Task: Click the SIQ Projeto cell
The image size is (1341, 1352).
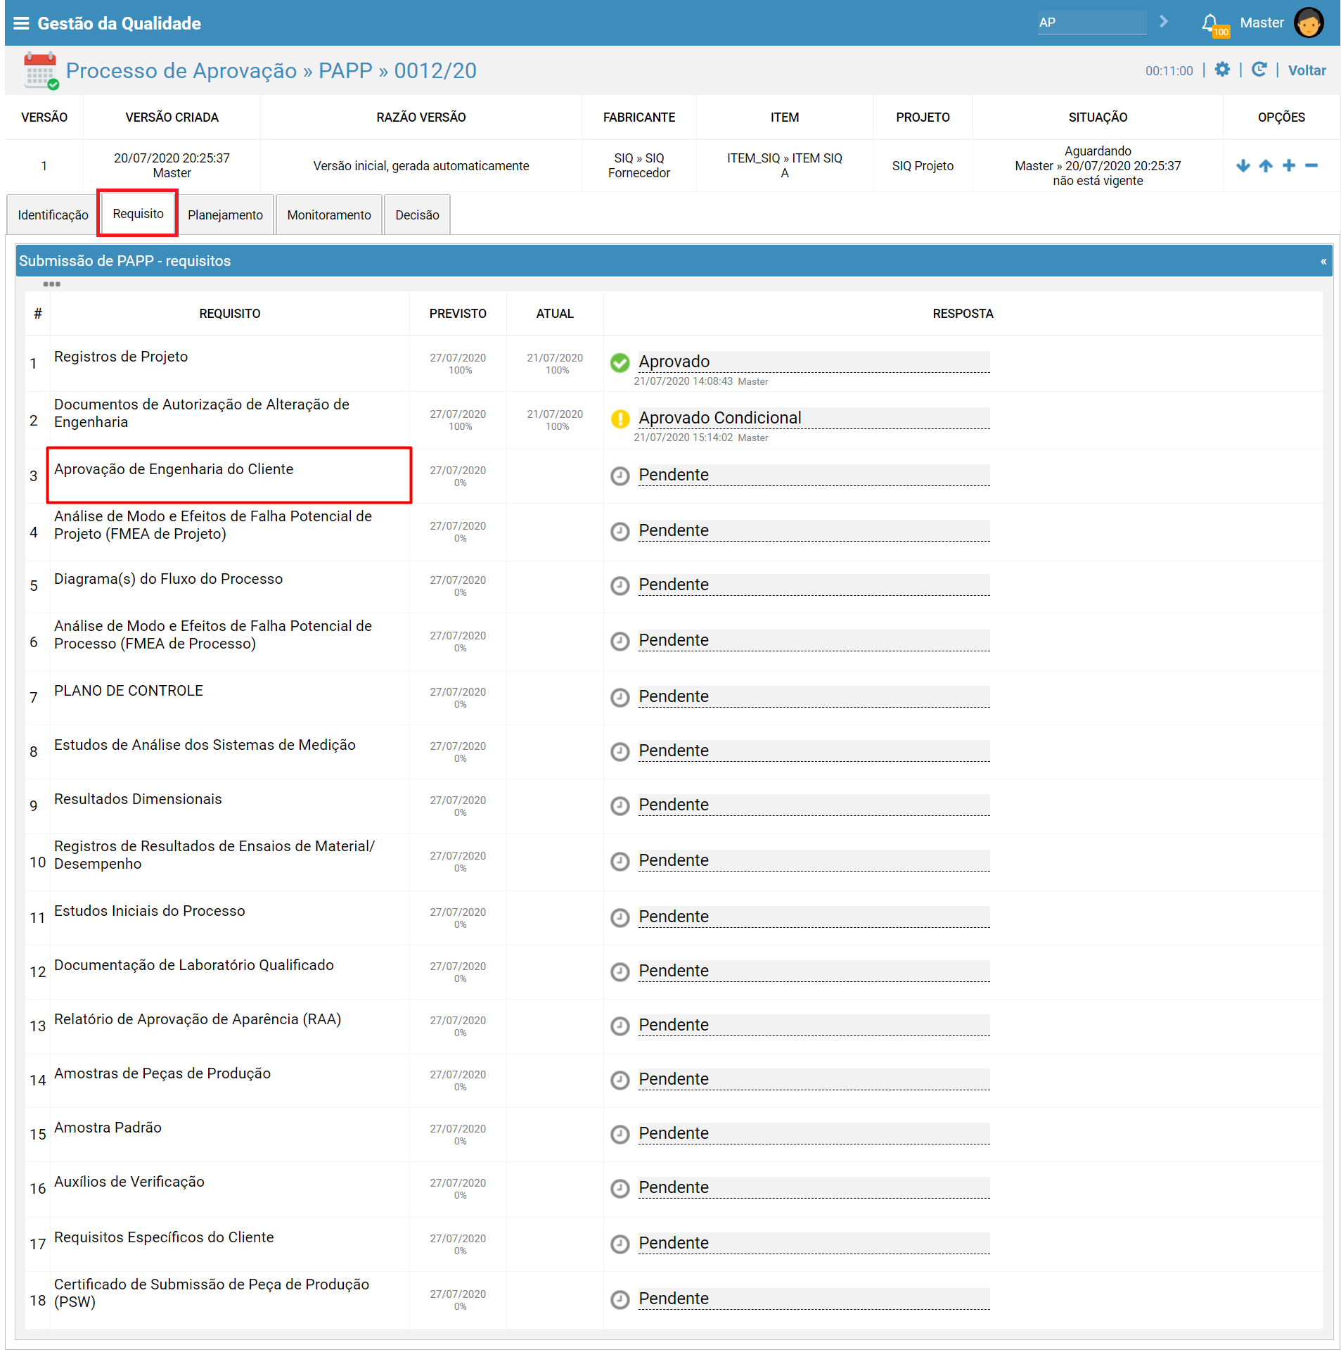Action: click(x=923, y=166)
